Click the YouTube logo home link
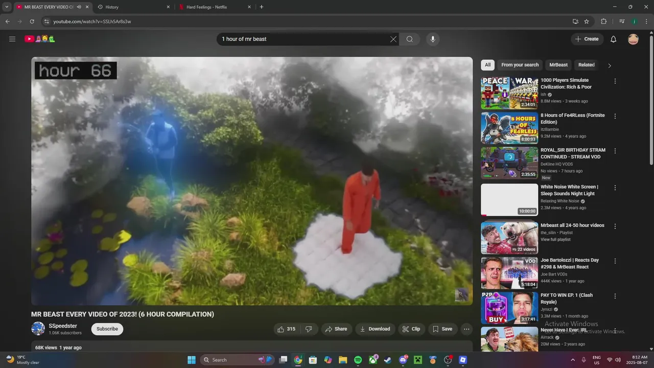 (40, 39)
